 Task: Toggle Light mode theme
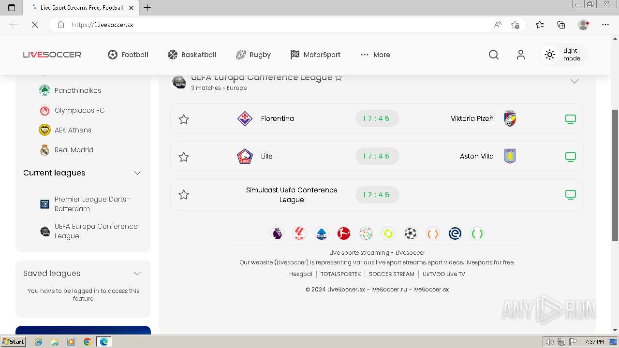coord(563,55)
